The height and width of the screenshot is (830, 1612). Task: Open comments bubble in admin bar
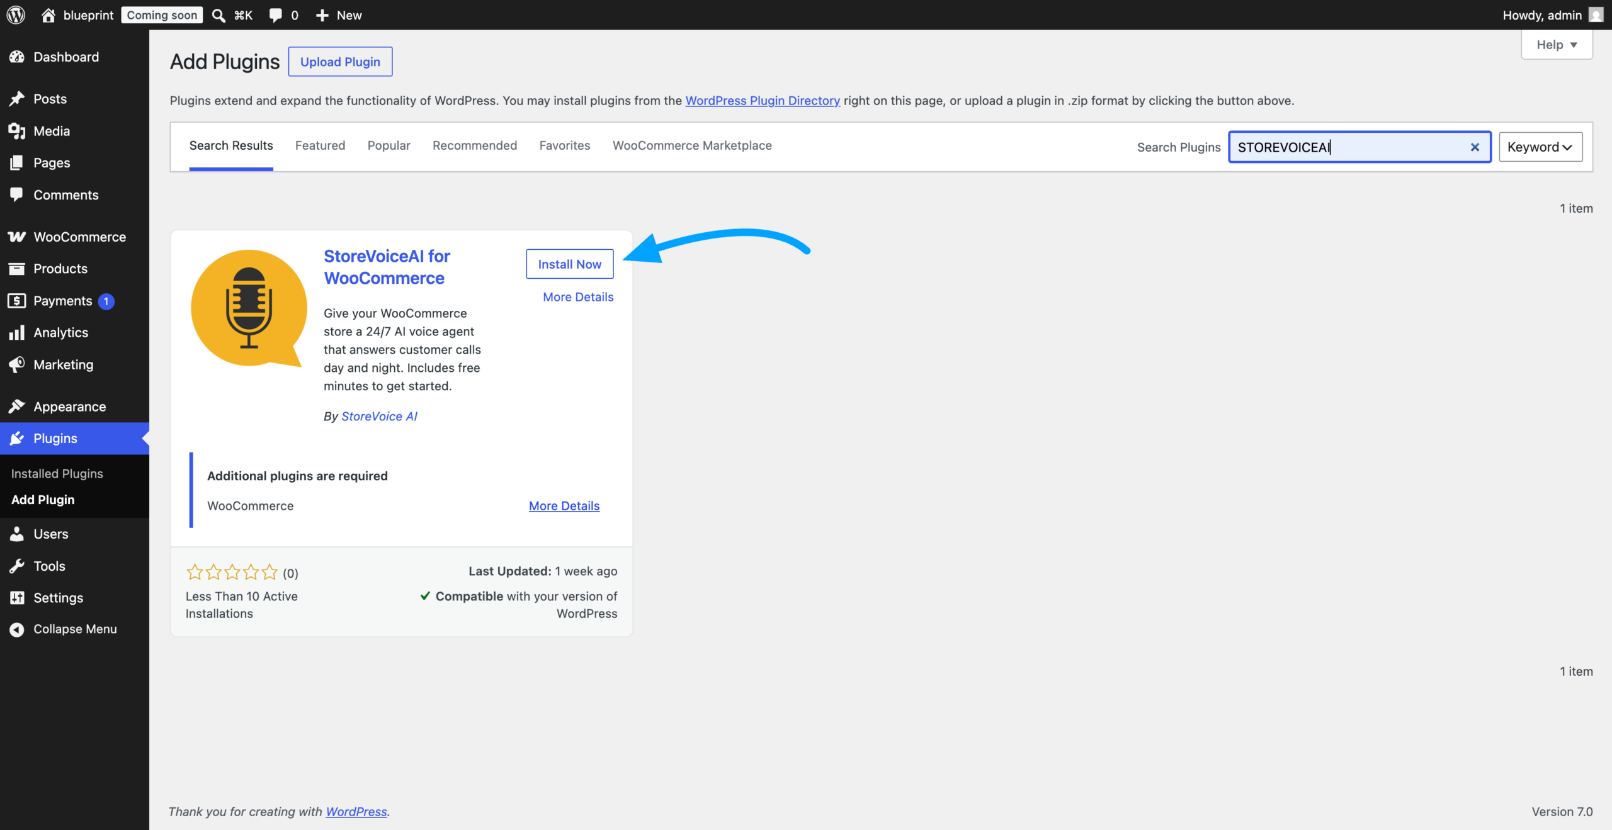click(275, 15)
